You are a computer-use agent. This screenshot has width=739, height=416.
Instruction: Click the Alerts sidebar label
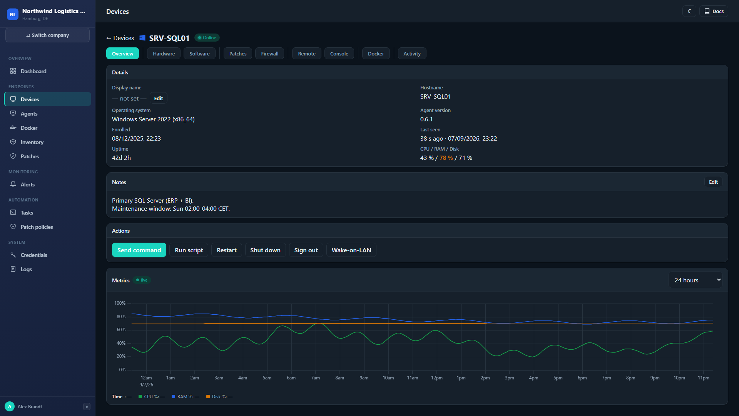(x=28, y=185)
